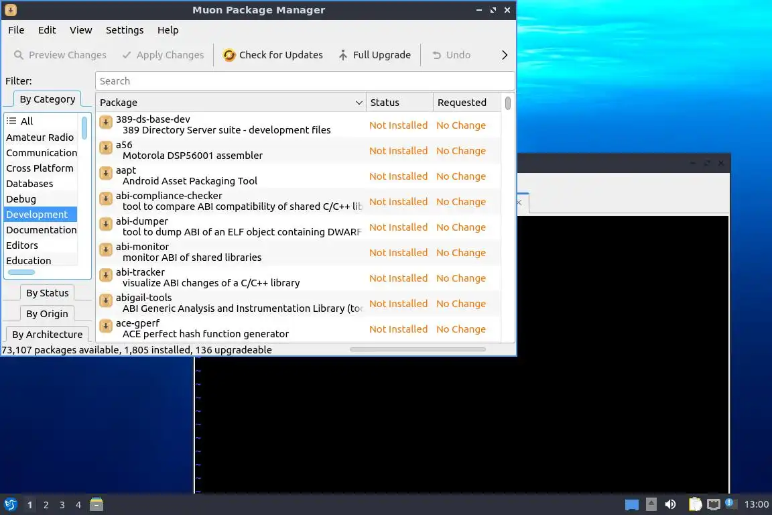
Task: Select the Debug category
Action: click(40, 199)
